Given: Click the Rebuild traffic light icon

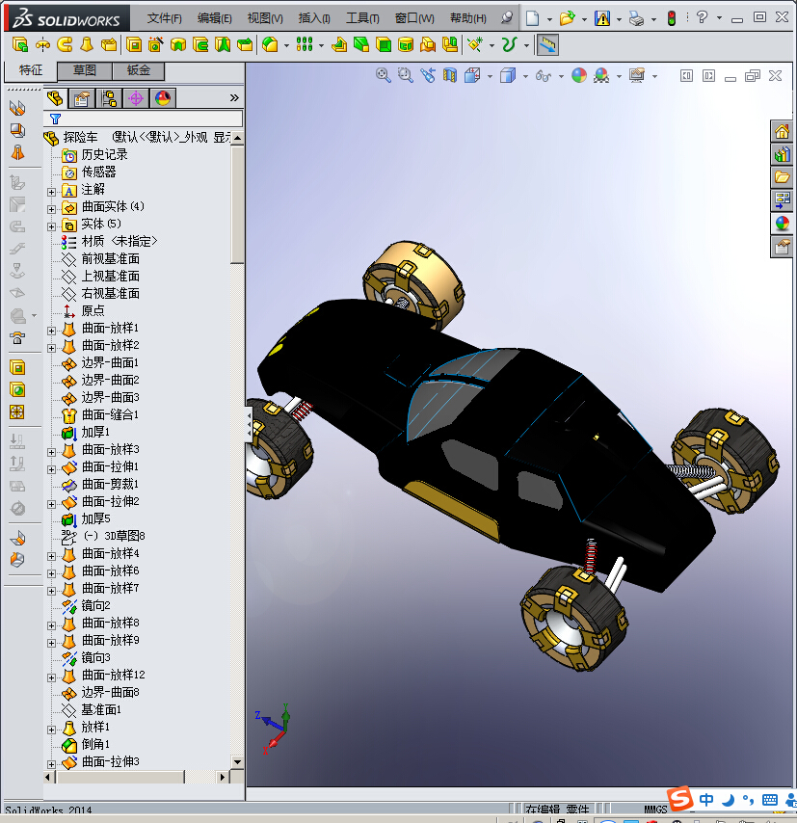Looking at the screenshot, I should (672, 18).
